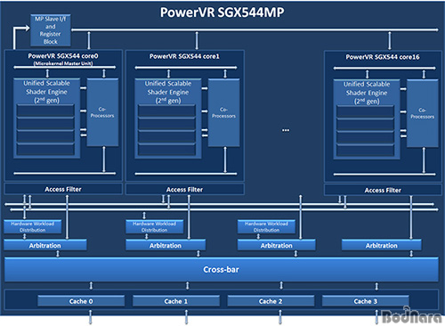
Task: Click the PowerVR SGX544MP diagram title
Action: [x=222, y=12]
